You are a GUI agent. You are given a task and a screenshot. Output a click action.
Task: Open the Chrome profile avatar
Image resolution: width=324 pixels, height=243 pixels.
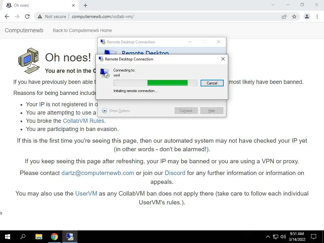pyautogui.click(x=307, y=16)
